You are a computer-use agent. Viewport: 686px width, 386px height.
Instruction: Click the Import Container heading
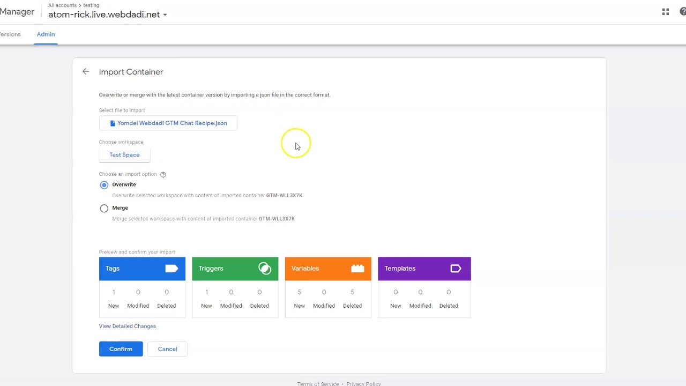pos(131,72)
